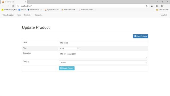The image size is (170, 96).
Task: Open the favourites list icon
Action: coord(152,6)
